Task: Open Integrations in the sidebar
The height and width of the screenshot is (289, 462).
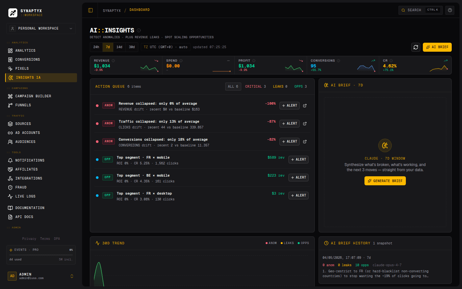Action: (x=41, y=179)
